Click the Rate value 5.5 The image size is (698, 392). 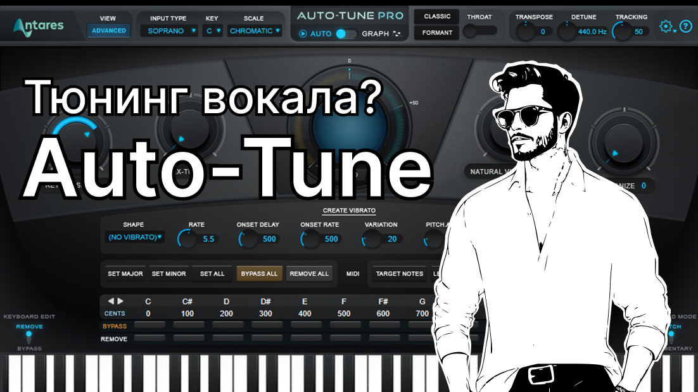point(208,238)
